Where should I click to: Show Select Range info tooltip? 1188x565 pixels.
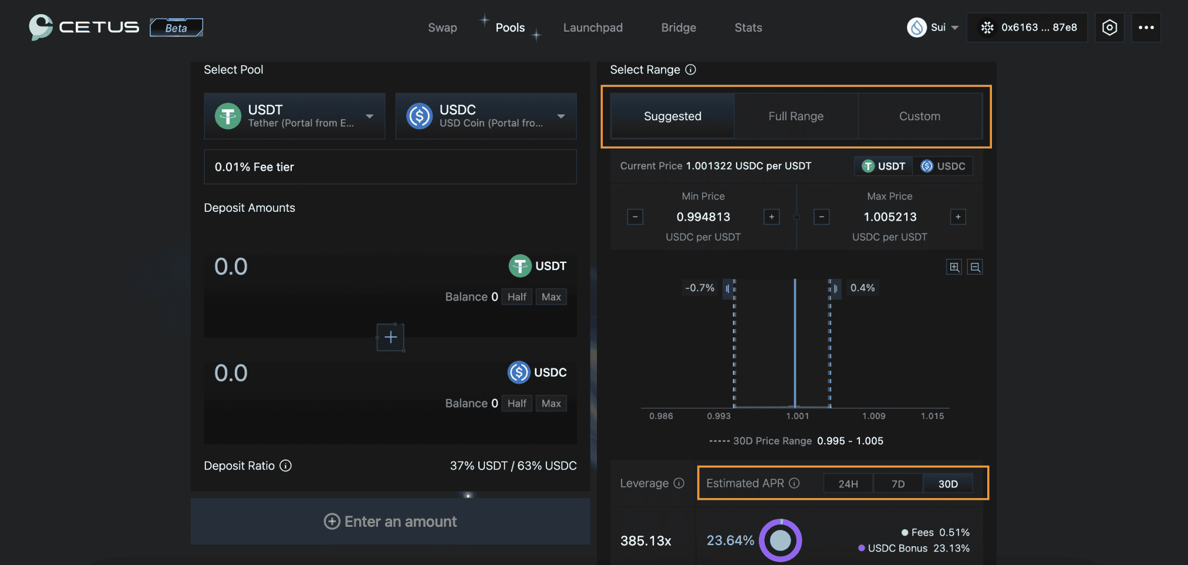point(691,70)
